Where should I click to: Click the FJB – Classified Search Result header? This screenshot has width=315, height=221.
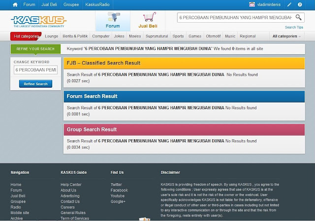(x=184, y=63)
